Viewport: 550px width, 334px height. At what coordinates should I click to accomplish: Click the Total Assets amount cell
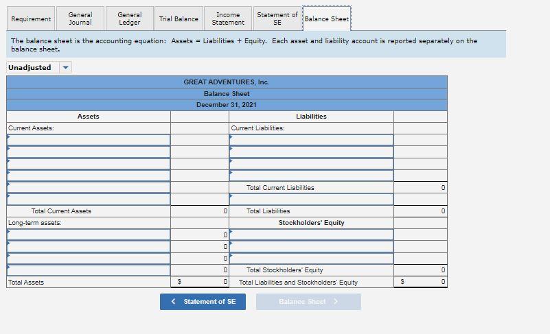(200, 282)
